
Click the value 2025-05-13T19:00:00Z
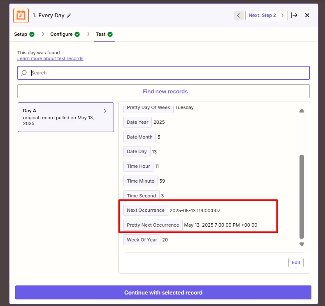[x=195, y=211]
